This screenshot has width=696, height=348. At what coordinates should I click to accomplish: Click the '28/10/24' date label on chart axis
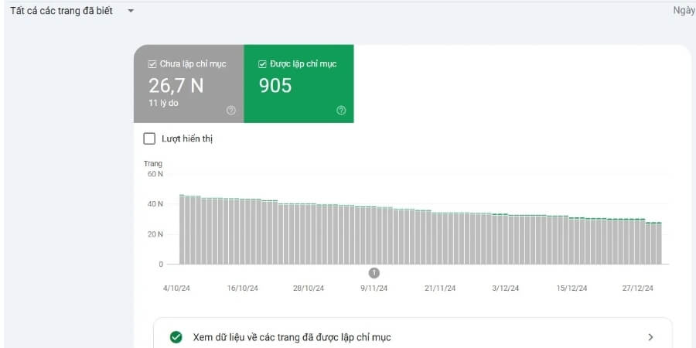click(x=309, y=288)
